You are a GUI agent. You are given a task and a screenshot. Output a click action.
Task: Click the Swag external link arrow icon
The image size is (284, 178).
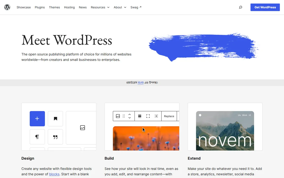pos(140,7)
